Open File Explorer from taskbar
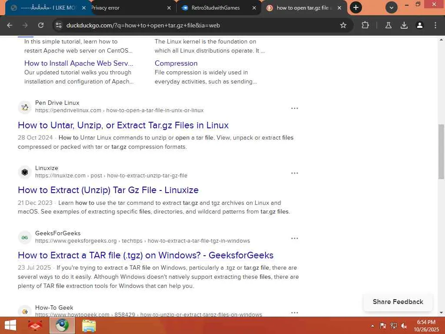 coord(89,325)
